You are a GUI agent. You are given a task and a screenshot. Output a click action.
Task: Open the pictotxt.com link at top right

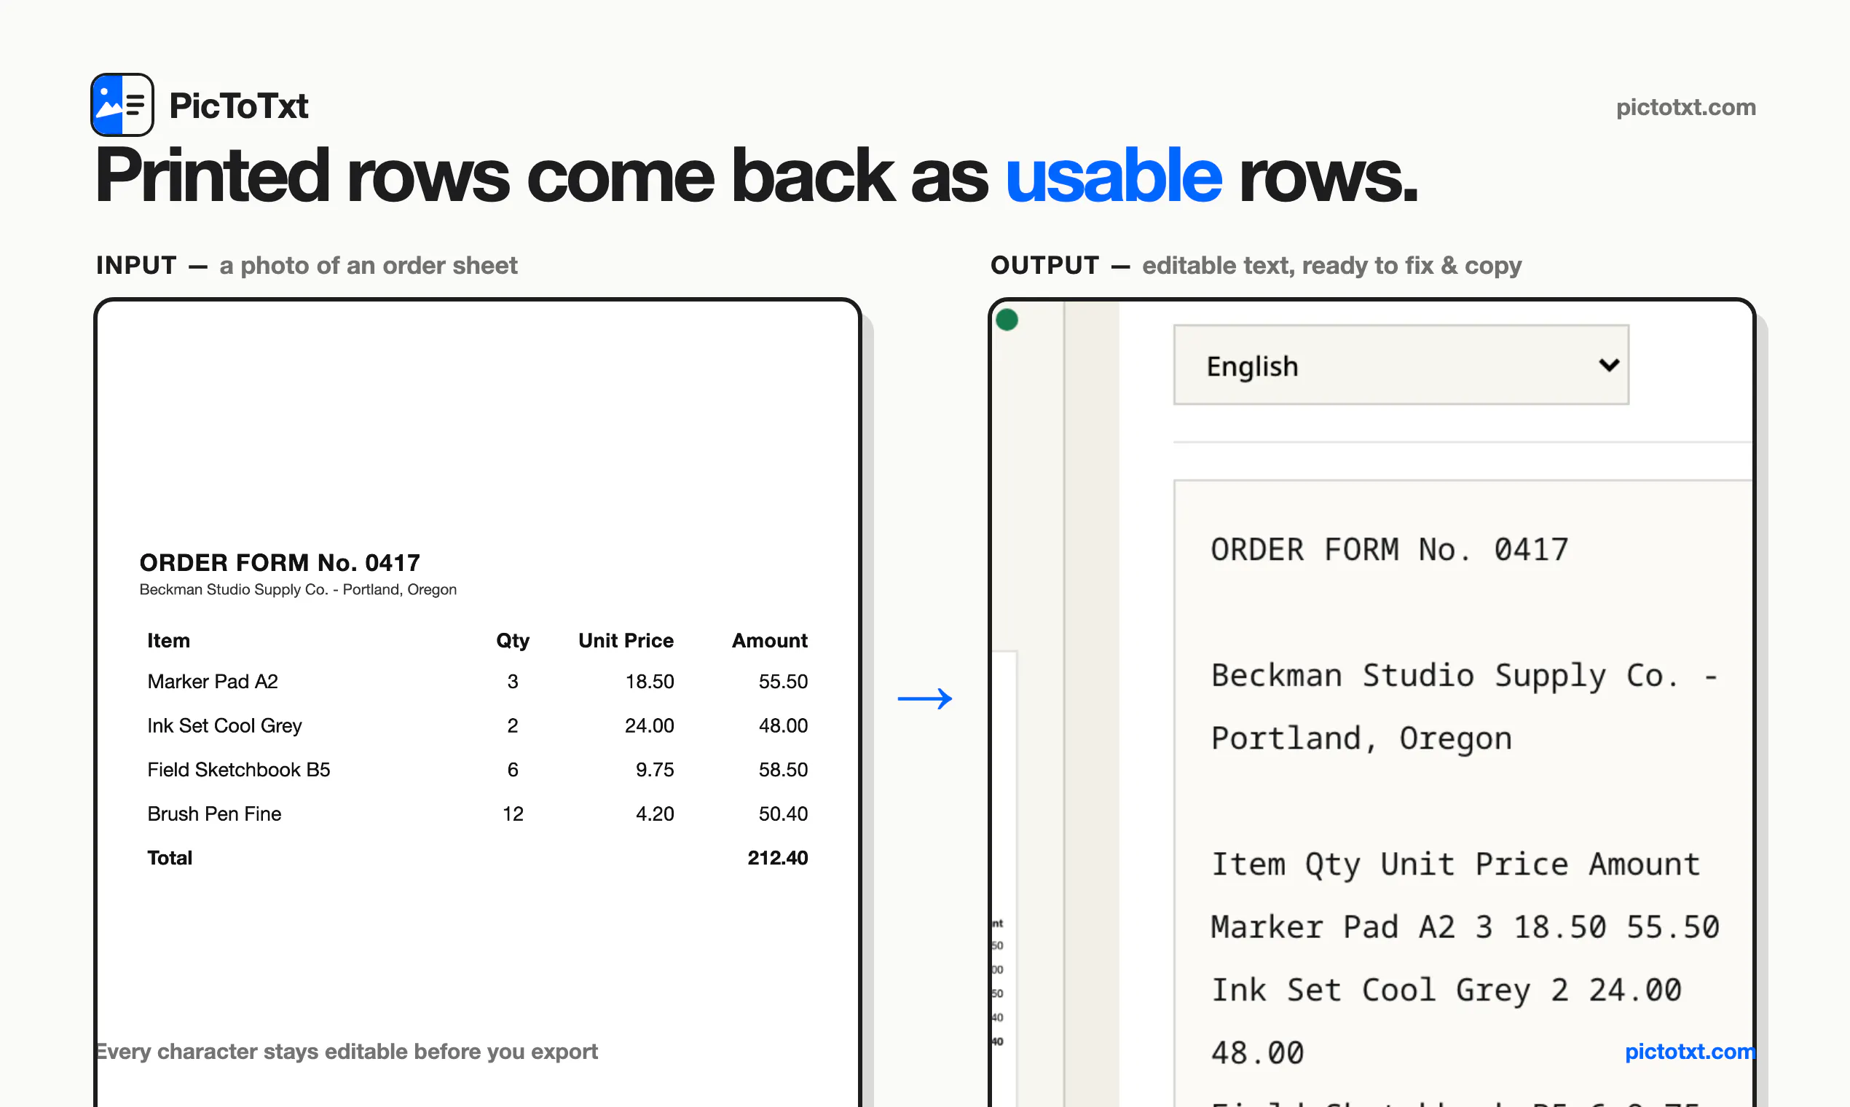(1686, 107)
